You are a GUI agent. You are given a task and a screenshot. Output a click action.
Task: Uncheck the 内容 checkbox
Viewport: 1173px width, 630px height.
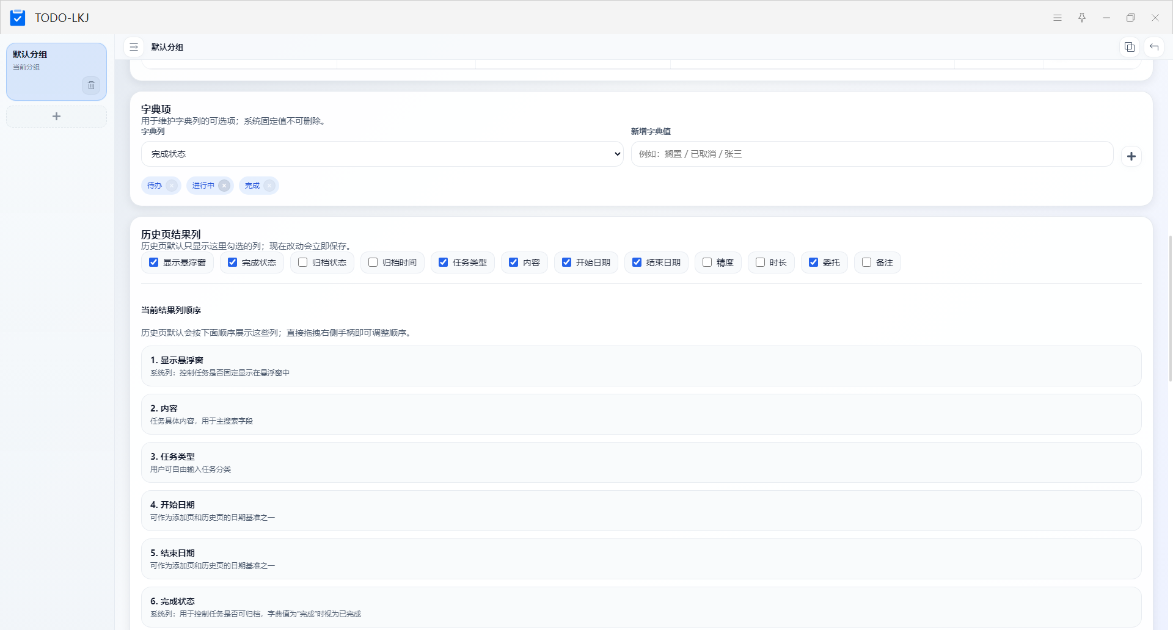click(x=514, y=262)
